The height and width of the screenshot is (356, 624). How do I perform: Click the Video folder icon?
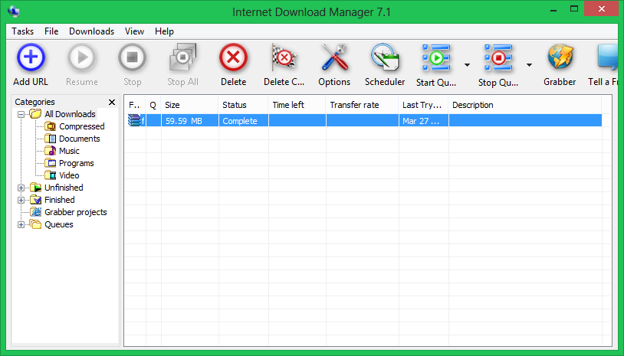click(50, 175)
